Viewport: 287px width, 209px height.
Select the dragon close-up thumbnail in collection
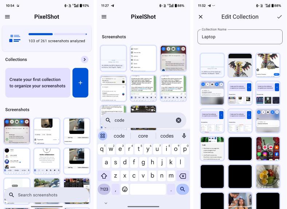tap(268, 65)
